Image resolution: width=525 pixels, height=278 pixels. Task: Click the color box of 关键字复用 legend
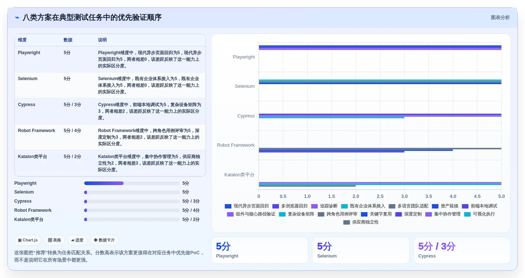click(x=364, y=214)
